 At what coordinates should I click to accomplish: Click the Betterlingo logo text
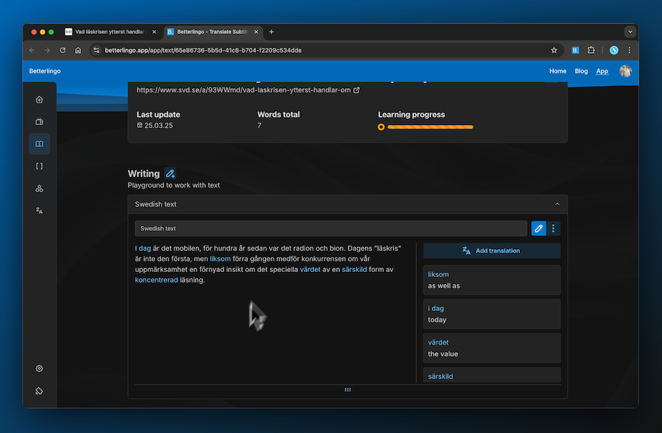pos(45,71)
